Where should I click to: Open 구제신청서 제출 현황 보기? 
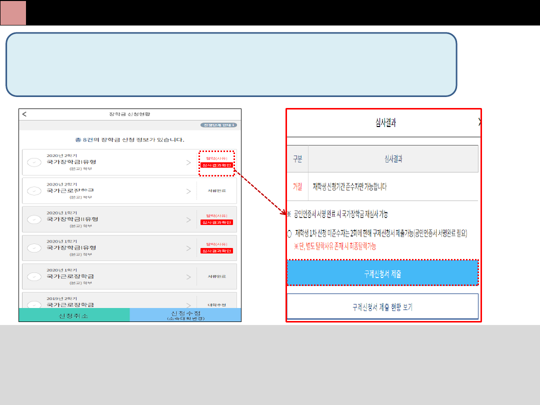tap(382, 306)
